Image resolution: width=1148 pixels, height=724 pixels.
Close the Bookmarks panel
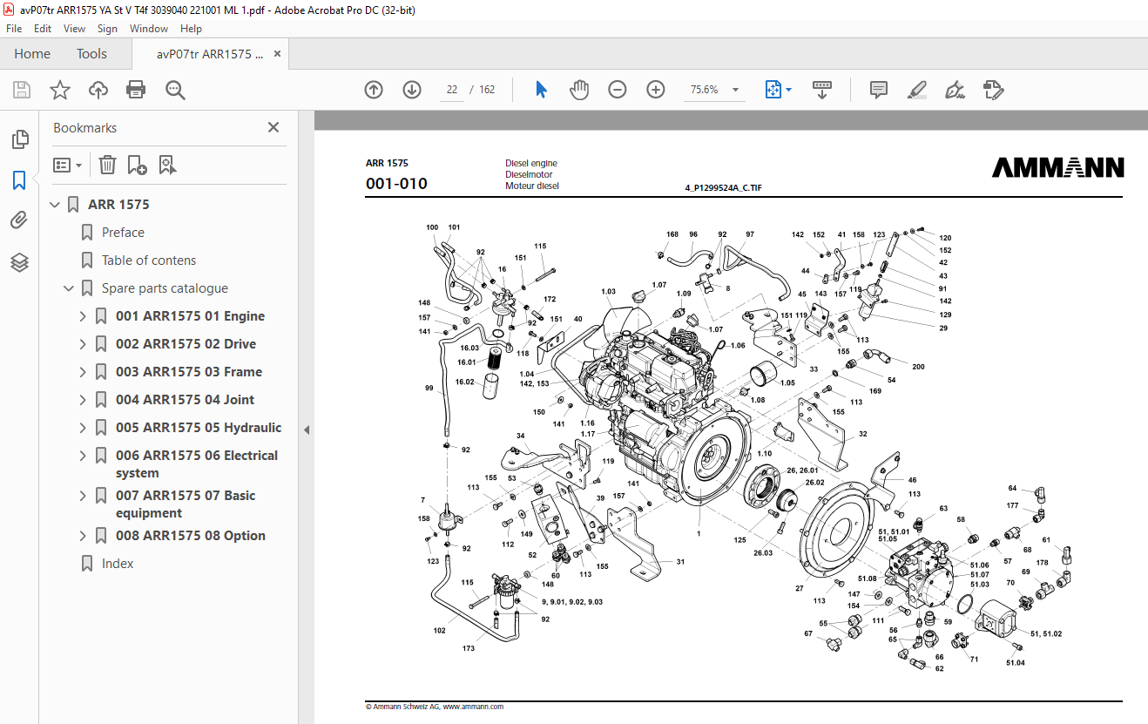273,127
